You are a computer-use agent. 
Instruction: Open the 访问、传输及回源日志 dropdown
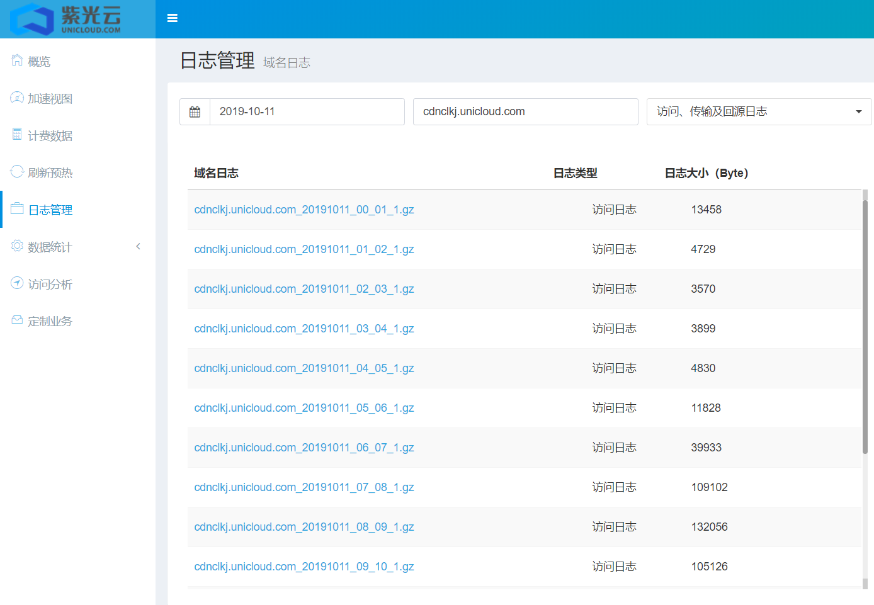pos(759,111)
